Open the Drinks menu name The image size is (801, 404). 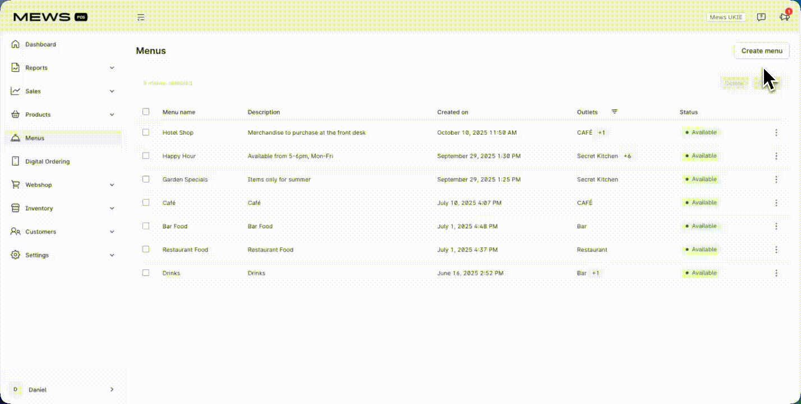(x=171, y=273)
